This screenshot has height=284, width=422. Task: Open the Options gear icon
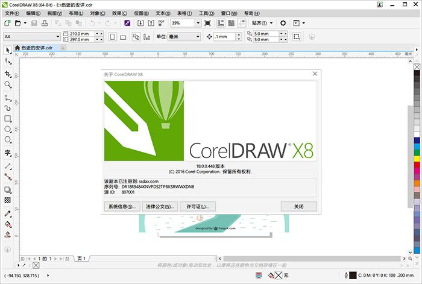click(283, 23)
